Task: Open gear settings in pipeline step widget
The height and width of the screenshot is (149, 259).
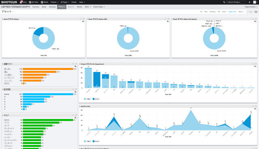Action: pyautogui.click(x=255, y=109)
